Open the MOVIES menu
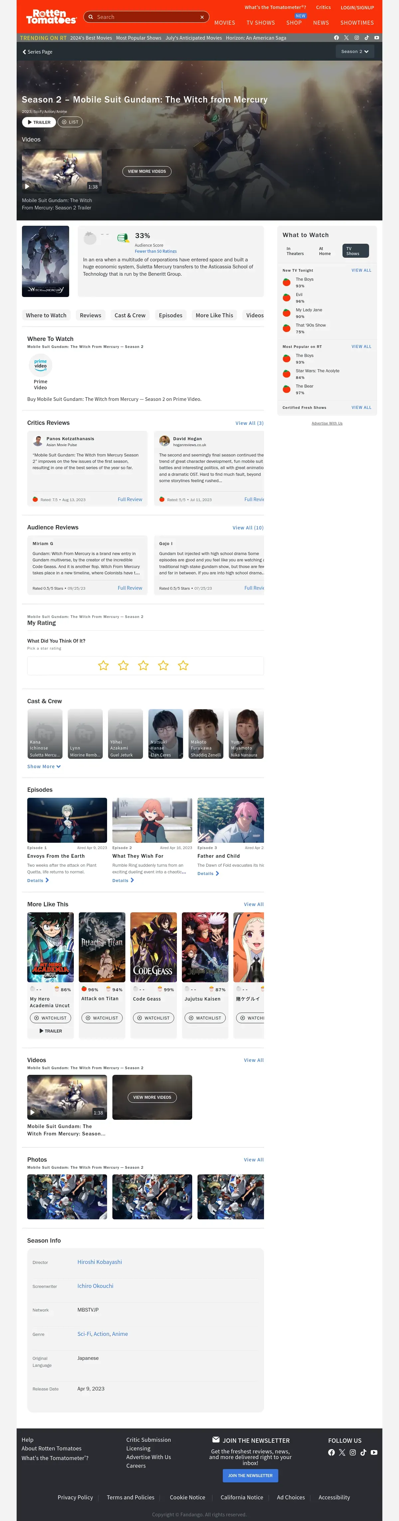The width and height of the screenshot is (399, 1521). pos(224,23)
